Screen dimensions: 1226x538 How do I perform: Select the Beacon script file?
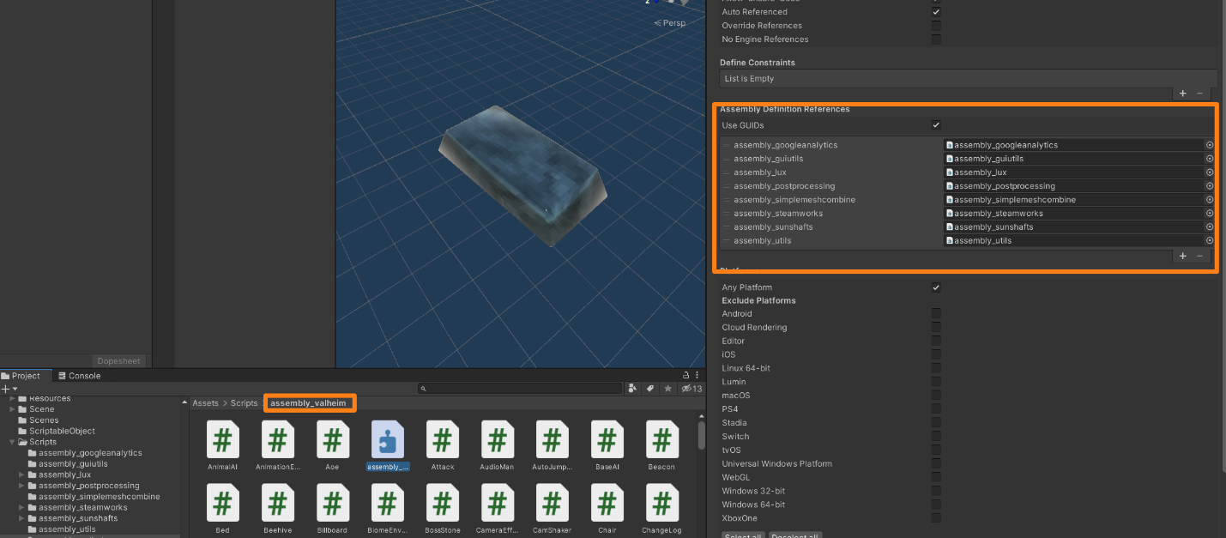(661, 445)
